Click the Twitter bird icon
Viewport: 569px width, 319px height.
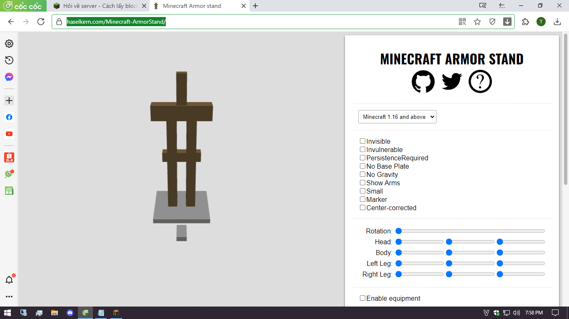(x=452, y=81)
